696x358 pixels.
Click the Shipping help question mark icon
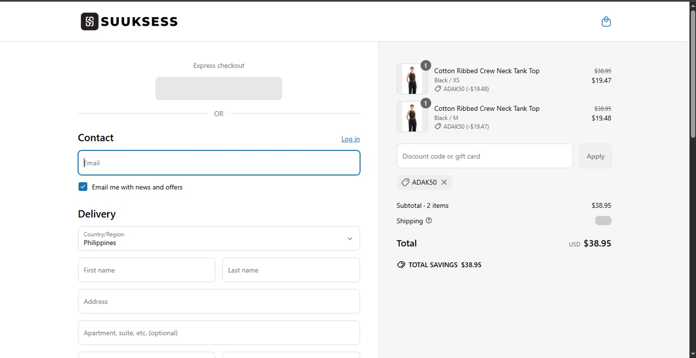(x=429, y=220)
